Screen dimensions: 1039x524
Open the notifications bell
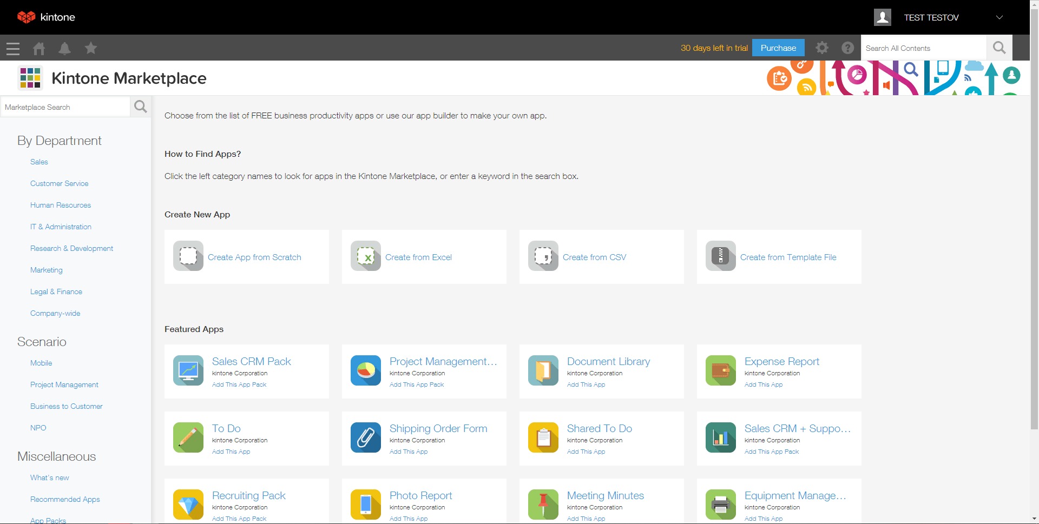coord(64,49)
